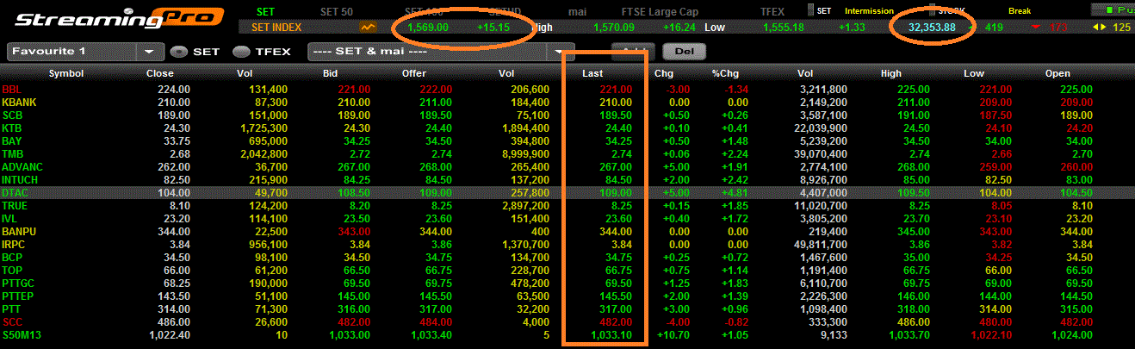Select the highlighted DTAC row
The image size is (1135, 349).
point(567,193)
